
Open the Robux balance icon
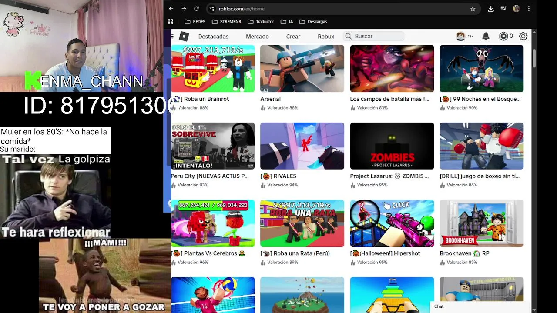point(503,37)
